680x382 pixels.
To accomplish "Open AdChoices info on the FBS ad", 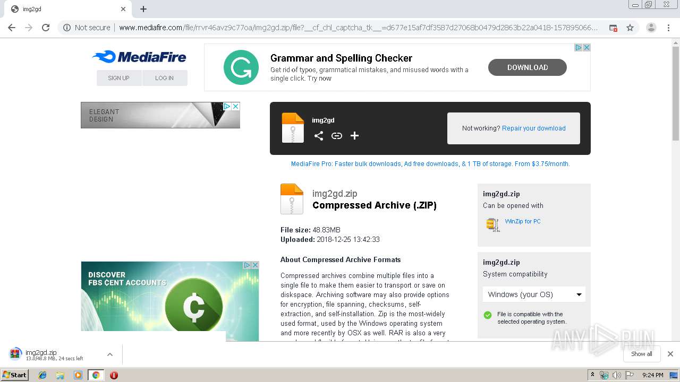I will (247, 265).
